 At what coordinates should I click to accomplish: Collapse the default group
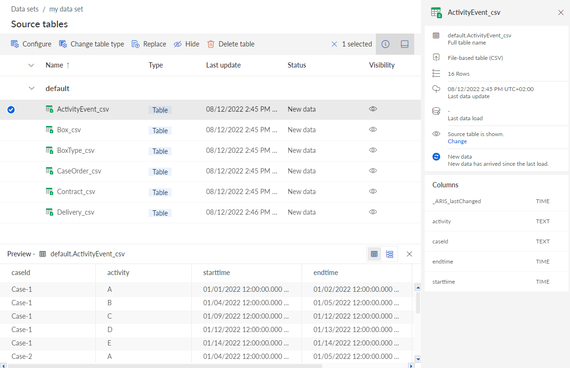pyautogui.click(x=32, y=88)
